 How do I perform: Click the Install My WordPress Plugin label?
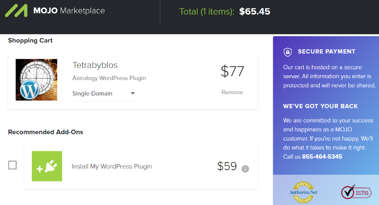tap(111, 166)
